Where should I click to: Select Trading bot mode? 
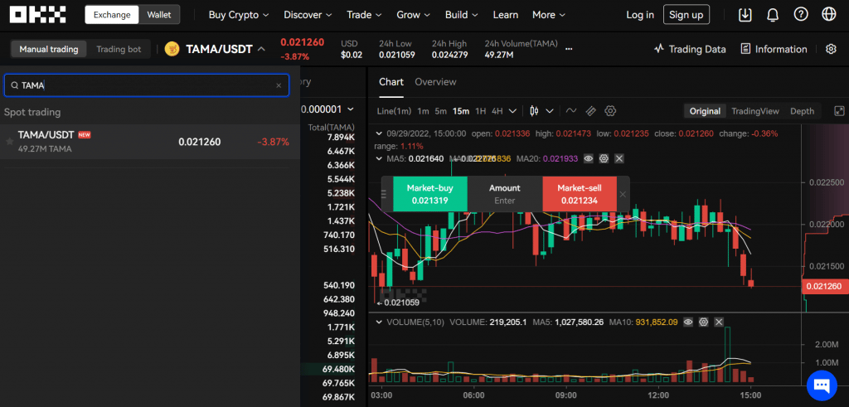tap(119, 49)
